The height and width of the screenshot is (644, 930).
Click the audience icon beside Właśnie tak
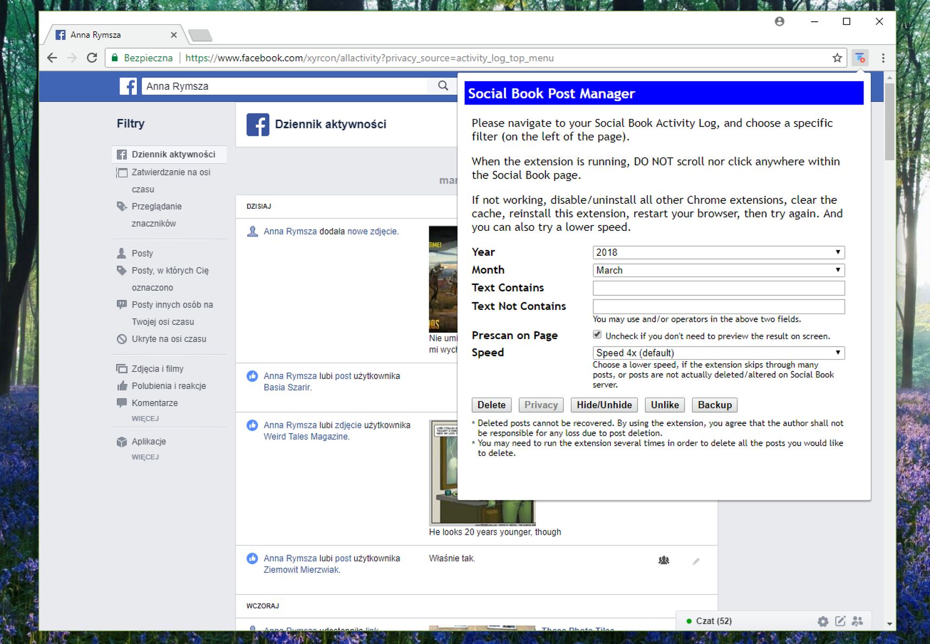(x=664, y=561)
